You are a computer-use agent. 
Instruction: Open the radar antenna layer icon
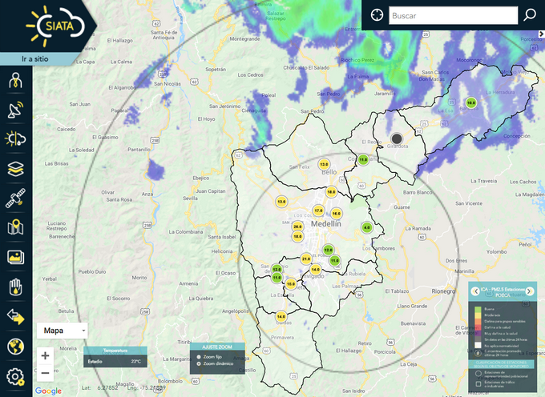pyautogui.click(x=15, y=110)
